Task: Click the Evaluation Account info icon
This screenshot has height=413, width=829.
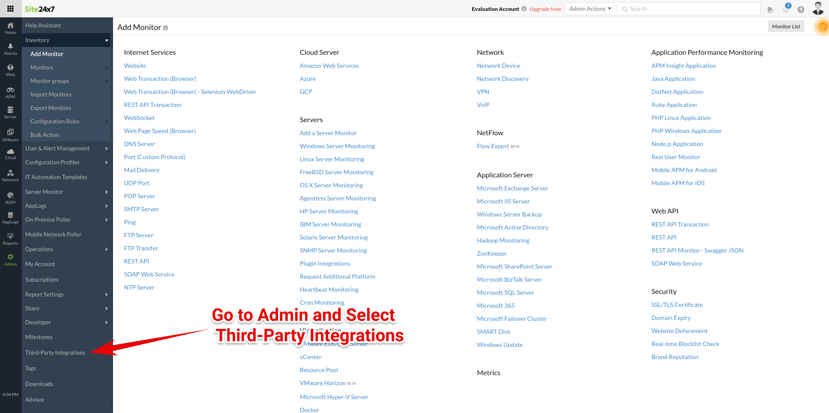Action: (x=524, y=9)
